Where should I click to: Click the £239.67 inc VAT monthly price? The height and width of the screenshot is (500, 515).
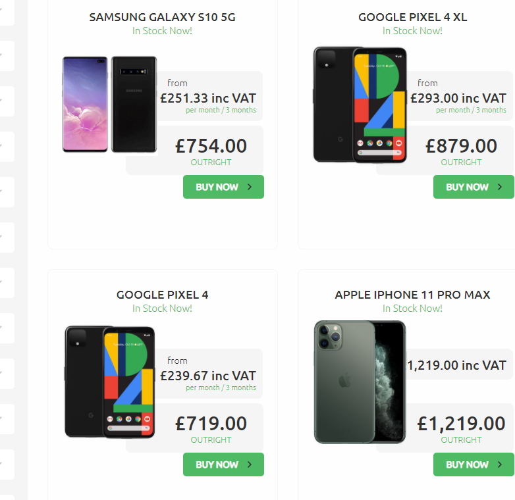[208, 376]
